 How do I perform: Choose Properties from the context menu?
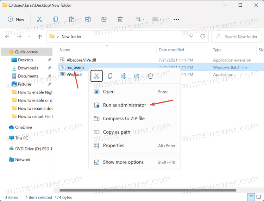click(134, 146)
